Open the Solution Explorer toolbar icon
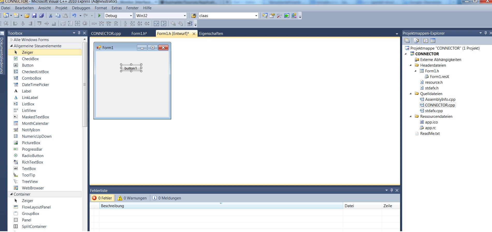This screenshot has width=492, height=232. (265, 16)
